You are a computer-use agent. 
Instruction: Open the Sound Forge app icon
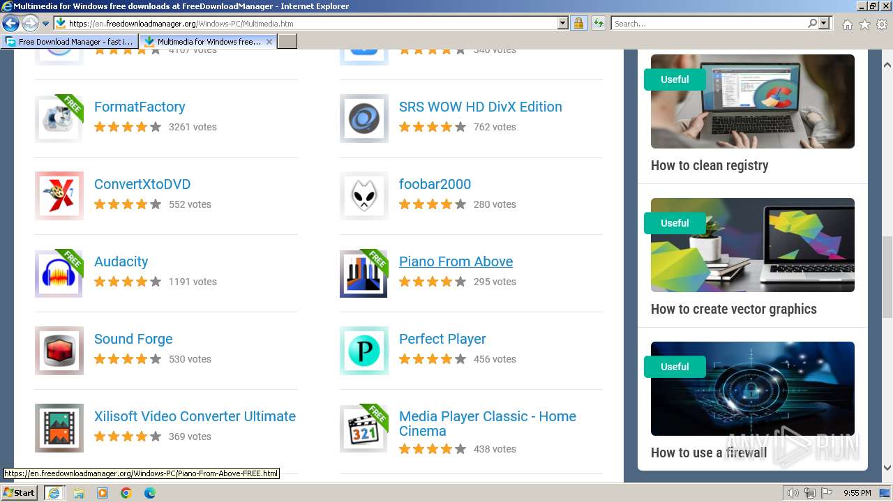pyautogui.click(x=59, y=351)
